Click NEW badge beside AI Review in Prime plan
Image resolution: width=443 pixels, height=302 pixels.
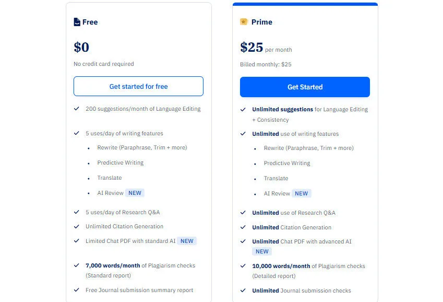pos(301,193)
